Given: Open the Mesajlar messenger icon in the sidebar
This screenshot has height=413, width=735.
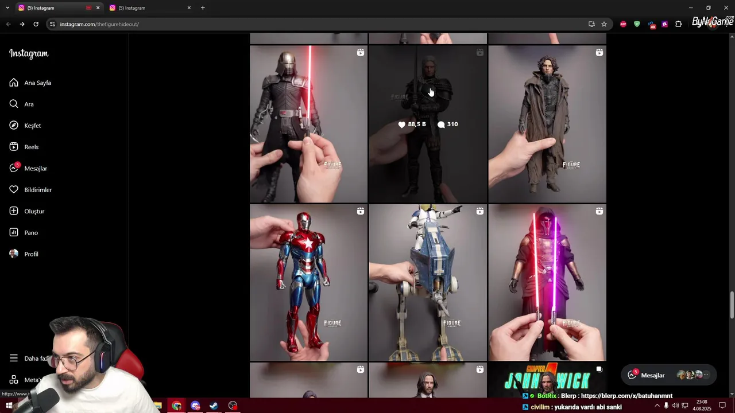Looking at the screenshot, I should click(x=14, y=168).
